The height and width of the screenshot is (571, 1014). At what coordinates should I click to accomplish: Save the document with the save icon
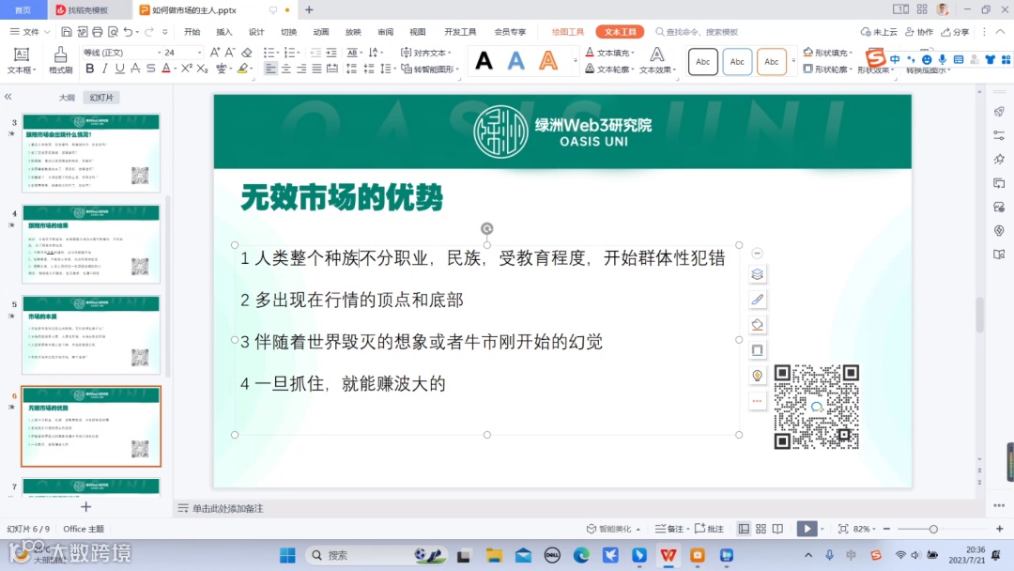coord(66,32)
